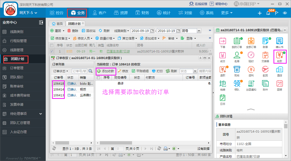Switch to 财务 navigation tab

(142, 13)
